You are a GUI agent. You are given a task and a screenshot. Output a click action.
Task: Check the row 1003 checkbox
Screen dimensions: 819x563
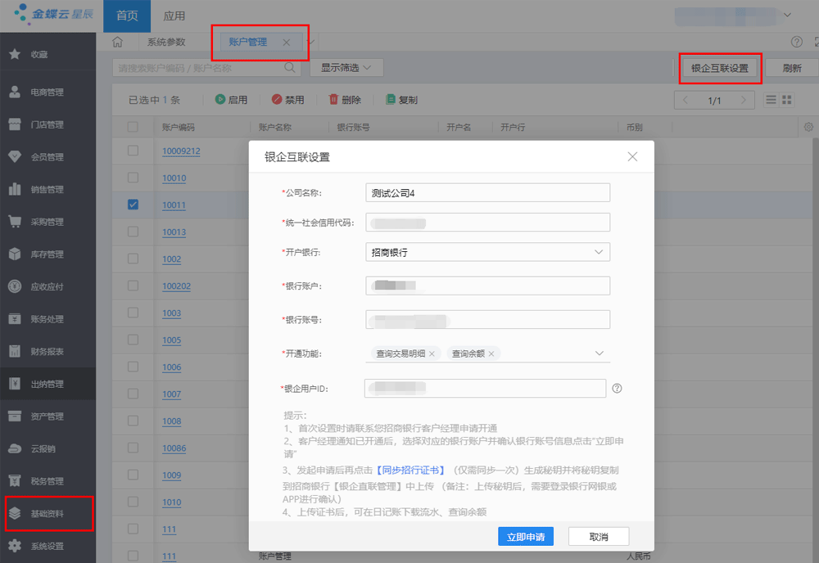coord(133,313)
